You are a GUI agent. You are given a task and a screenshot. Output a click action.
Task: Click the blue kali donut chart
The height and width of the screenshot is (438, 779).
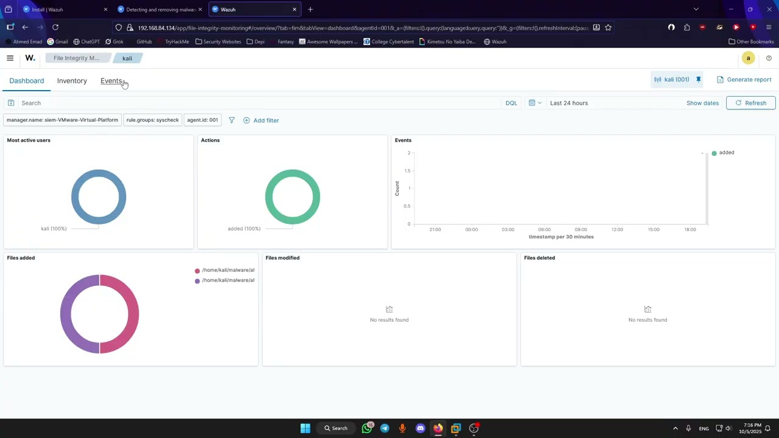tap(99, 196)
